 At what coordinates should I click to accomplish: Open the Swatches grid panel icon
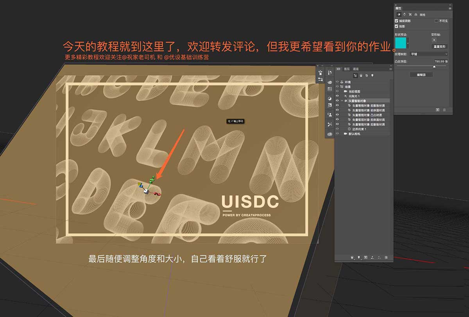329,89
